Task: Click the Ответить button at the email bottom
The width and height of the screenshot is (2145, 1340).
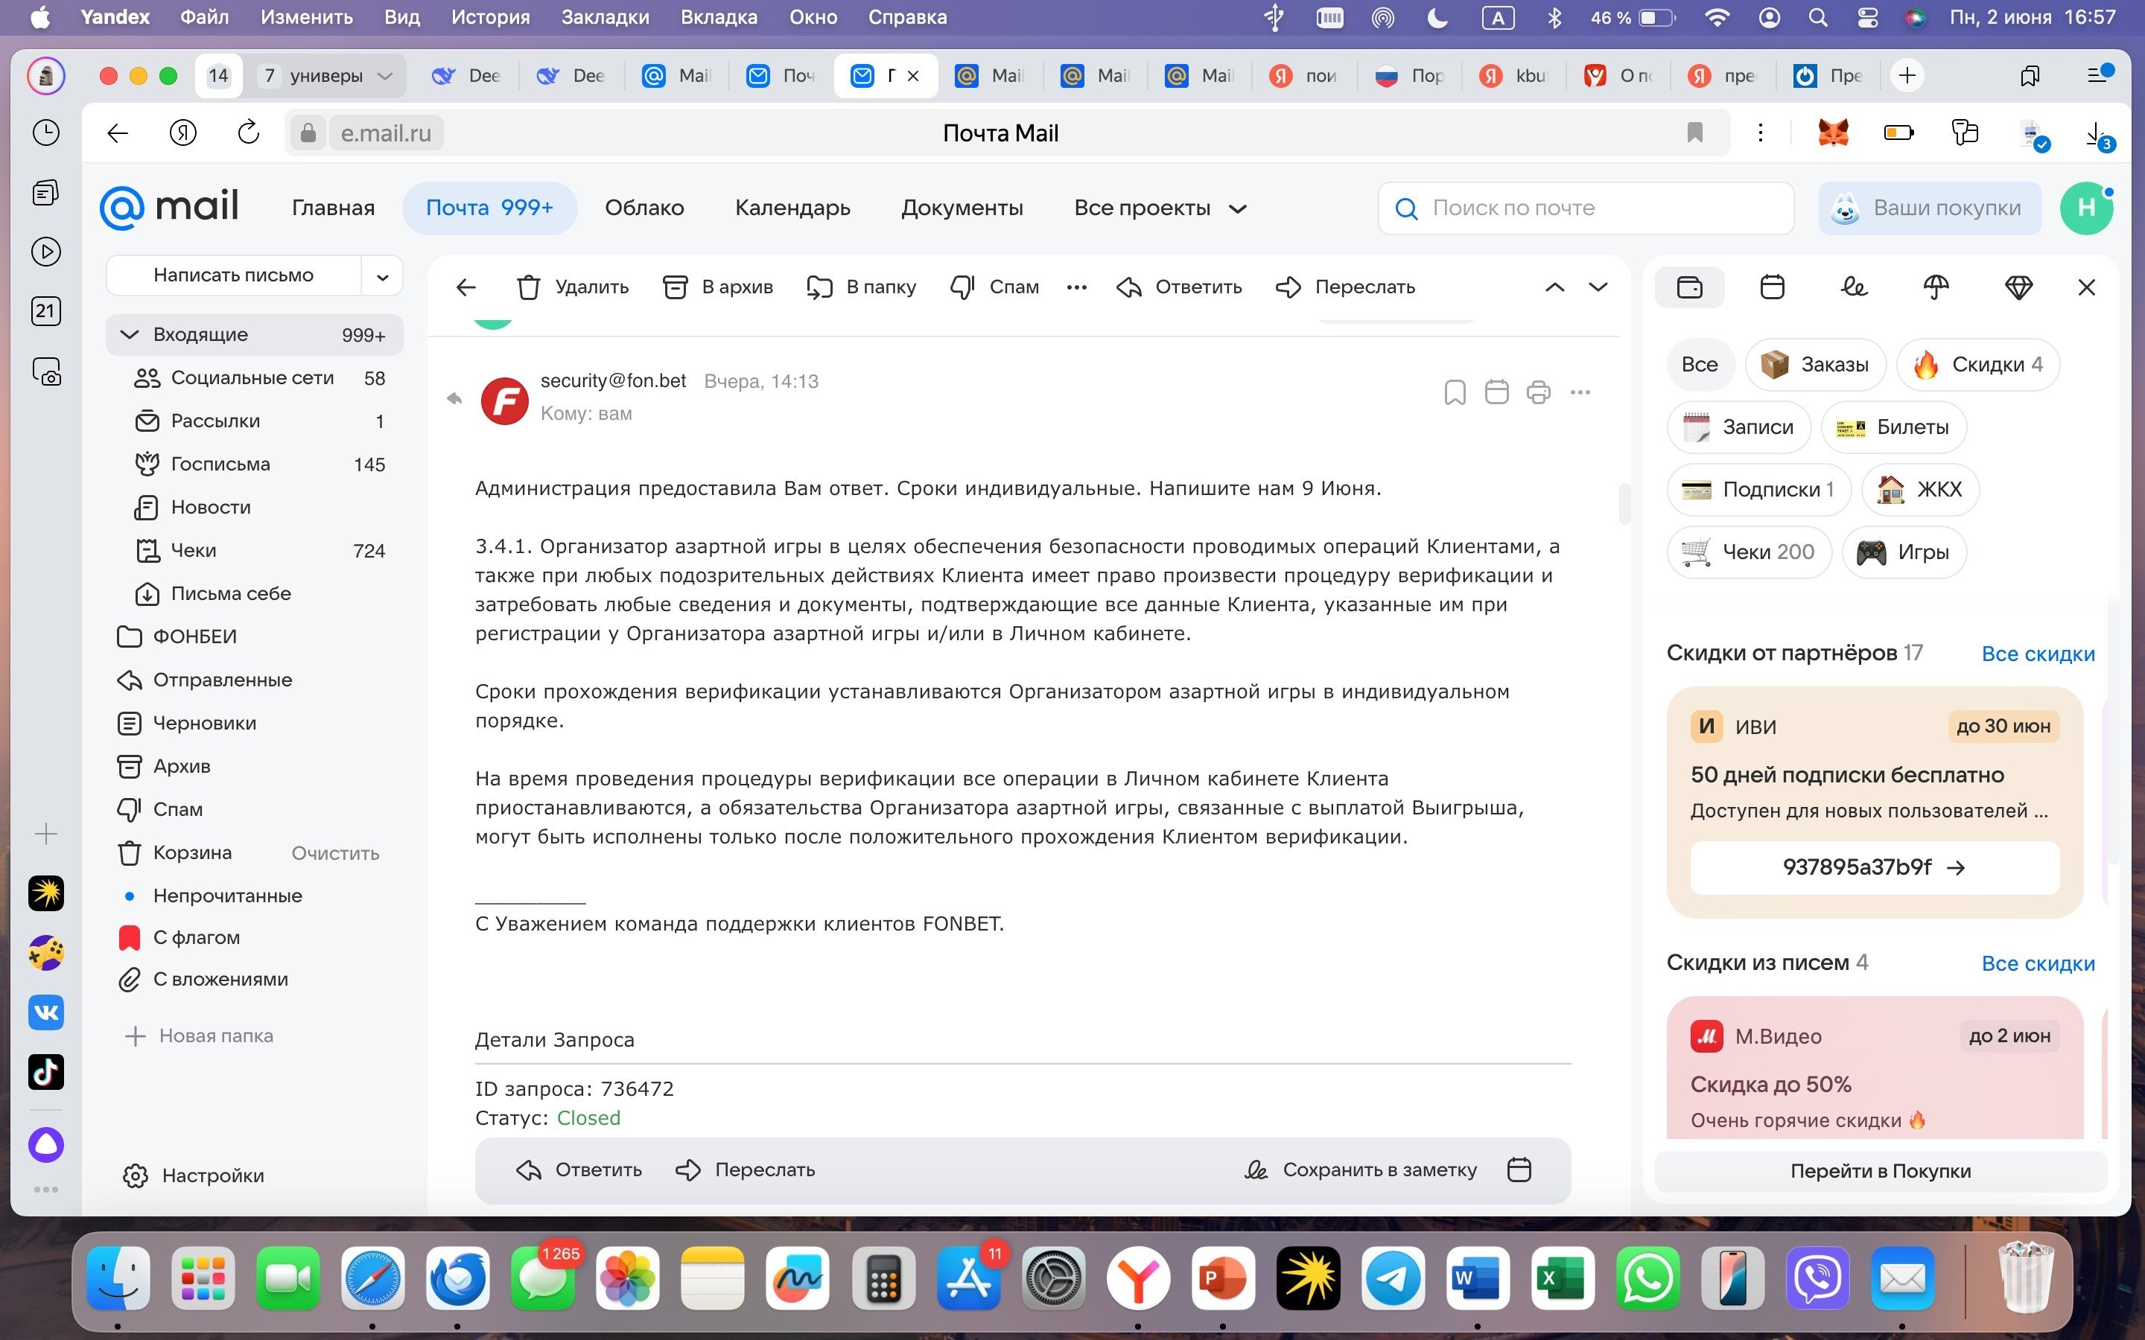Action: click(x=579, y=1170)
